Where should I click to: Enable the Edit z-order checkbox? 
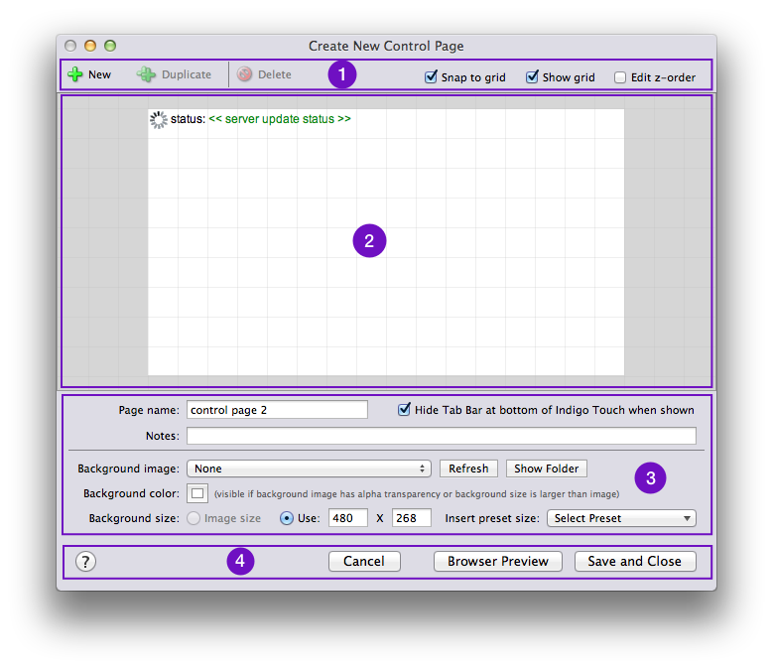pos(620,77)
